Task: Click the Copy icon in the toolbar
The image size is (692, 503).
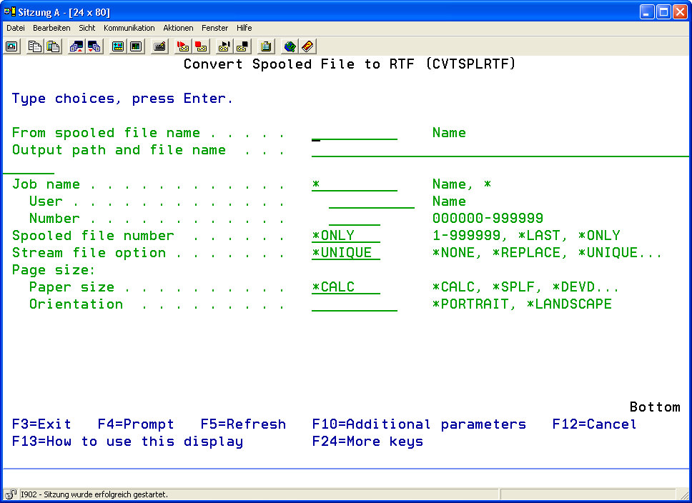Action: [34, 46]
